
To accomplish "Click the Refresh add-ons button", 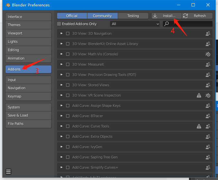I will [x=197, y=16].
